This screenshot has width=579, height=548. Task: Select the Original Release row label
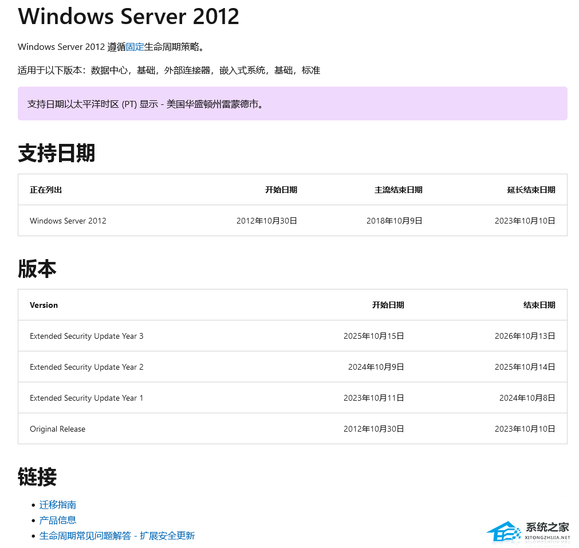pos(58,429)
